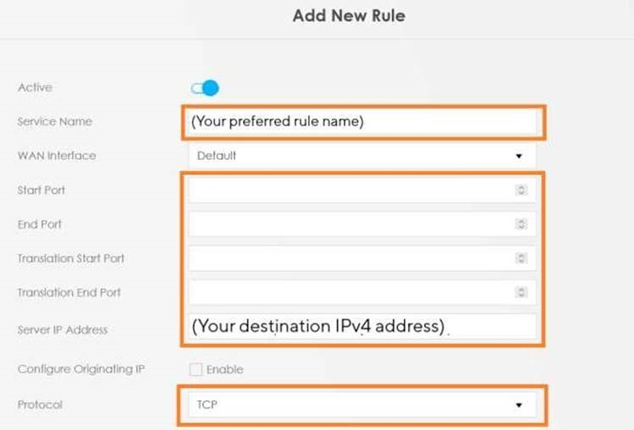Click the Start Port spinner arrows

tap(521, 190)
